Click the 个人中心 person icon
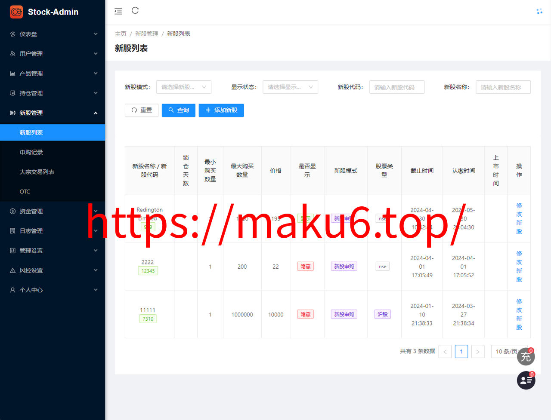The image size is (551, 420). click(12, 290)
